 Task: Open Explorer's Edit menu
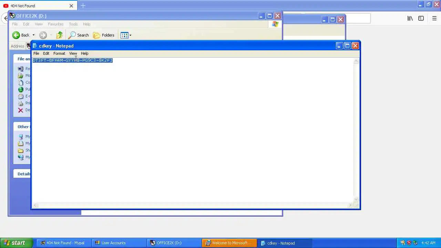[x=26, y=24]
